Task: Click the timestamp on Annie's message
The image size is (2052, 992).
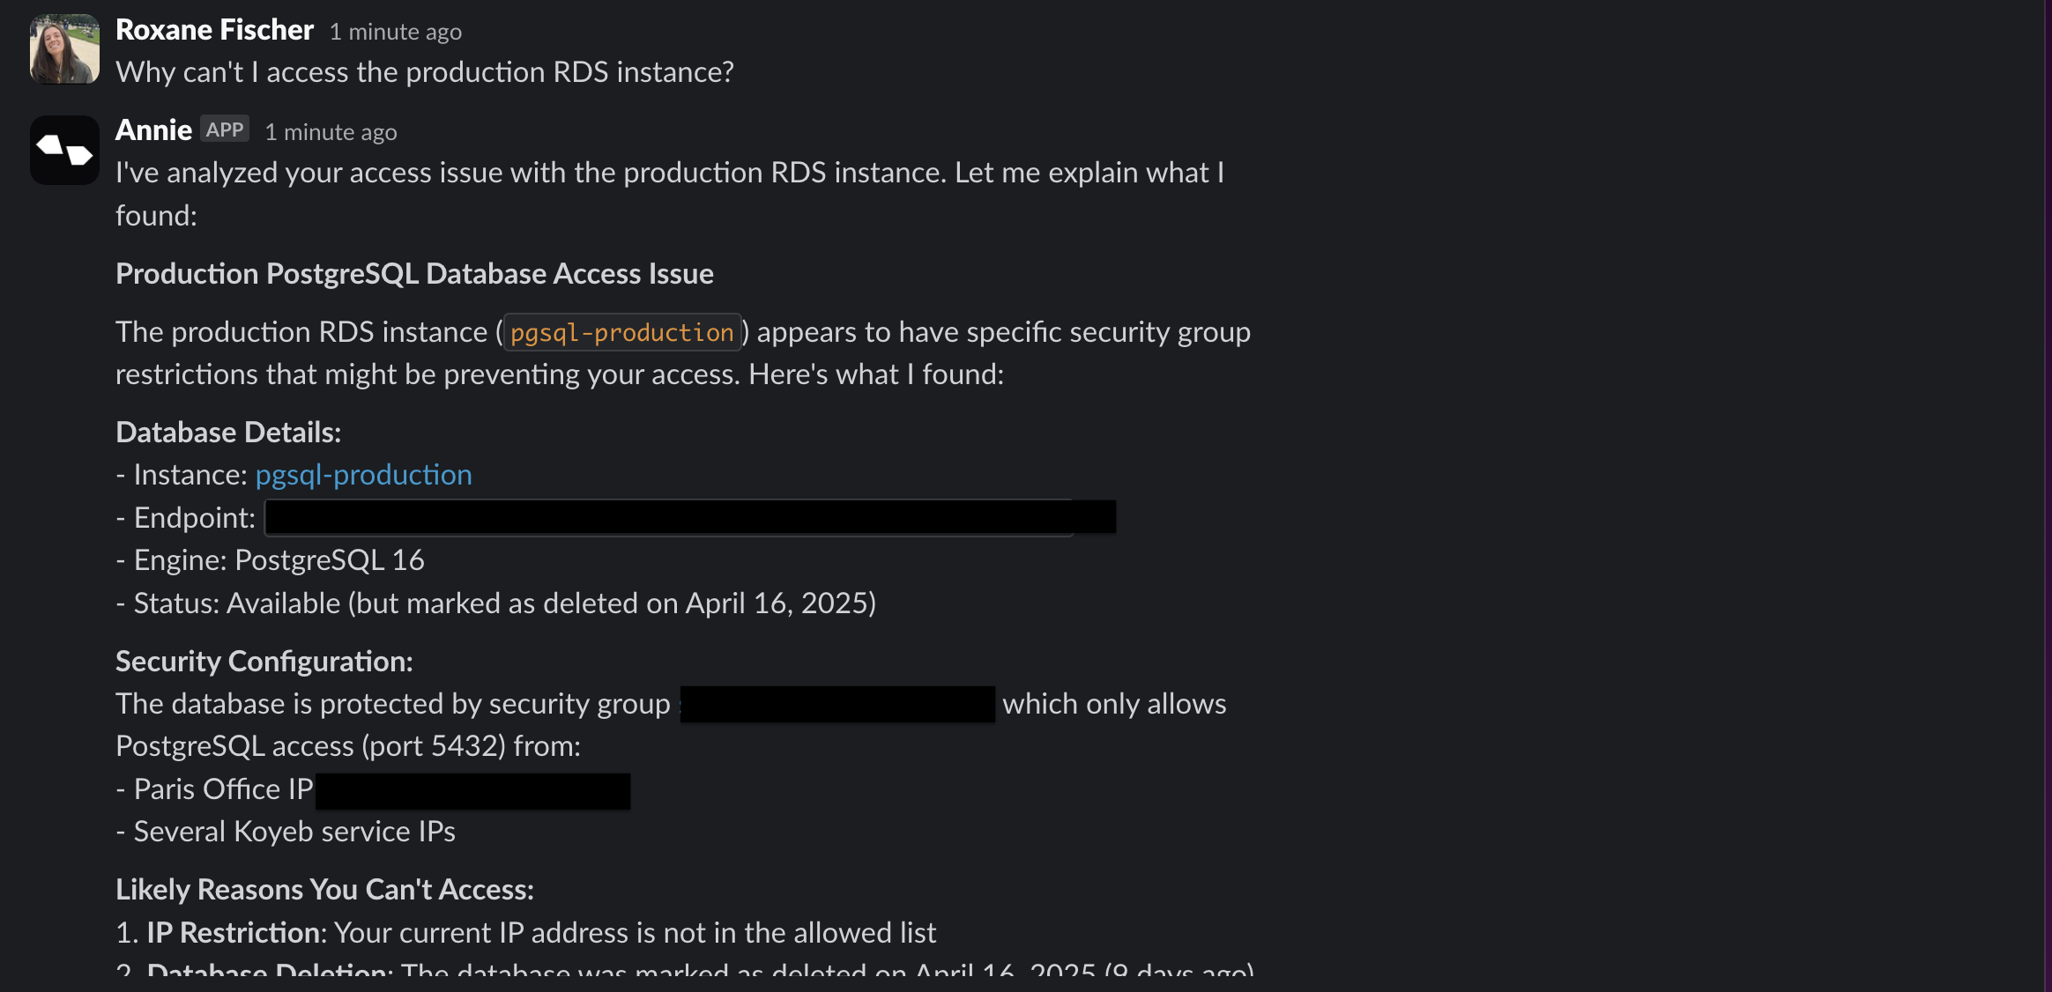Action: [331, 132]
